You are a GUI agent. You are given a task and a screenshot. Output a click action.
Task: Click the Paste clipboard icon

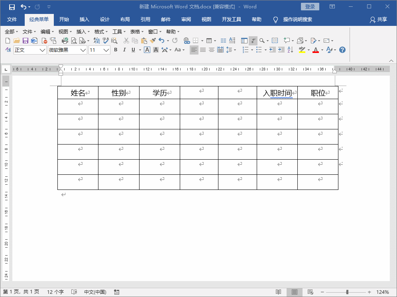tap(144, 41)
